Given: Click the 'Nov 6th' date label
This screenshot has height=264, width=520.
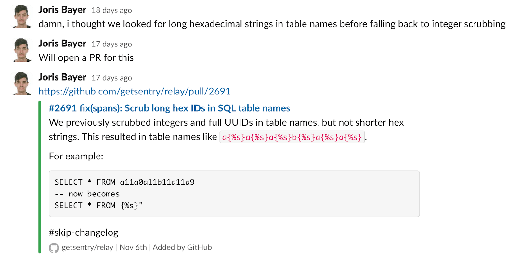Looking at the screenshot, I should pos(133,247).
